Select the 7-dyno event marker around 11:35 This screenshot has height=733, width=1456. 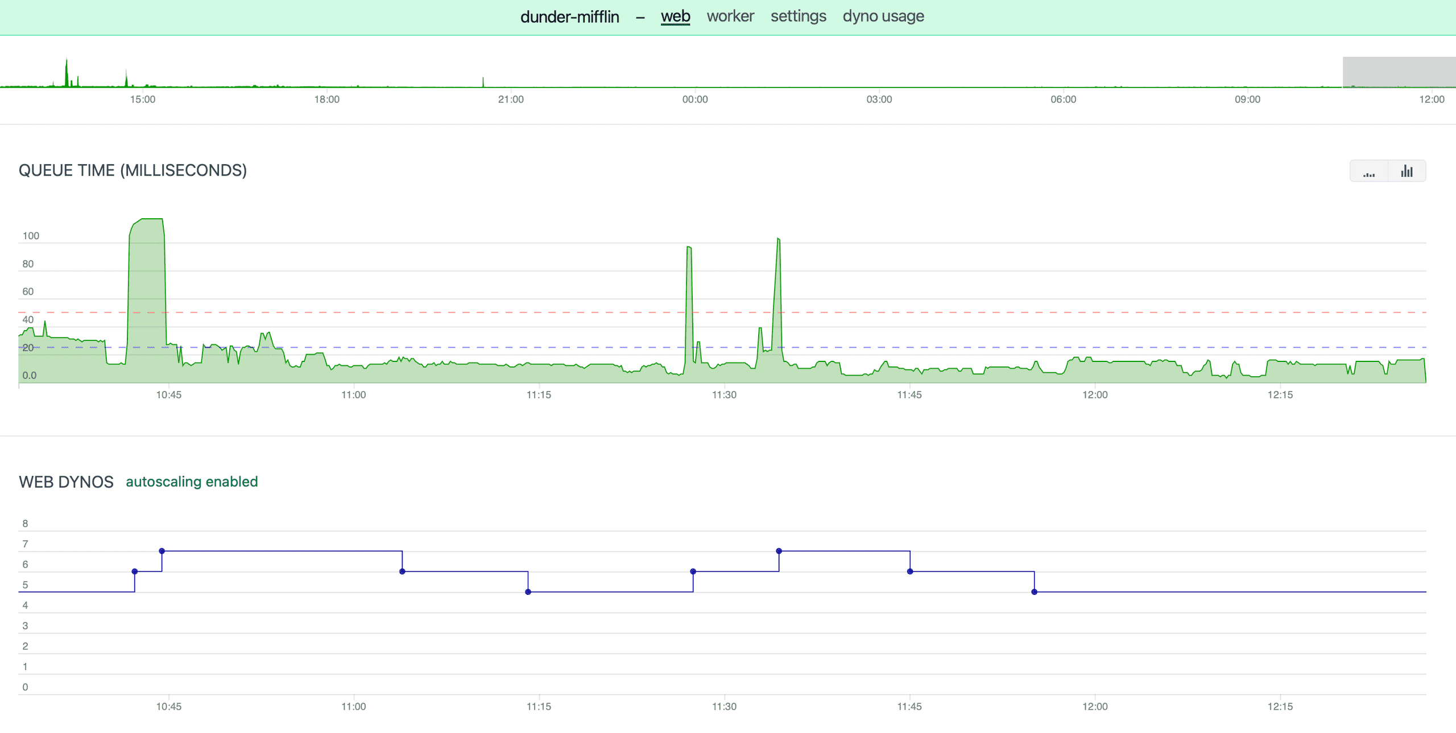point(779,551)
